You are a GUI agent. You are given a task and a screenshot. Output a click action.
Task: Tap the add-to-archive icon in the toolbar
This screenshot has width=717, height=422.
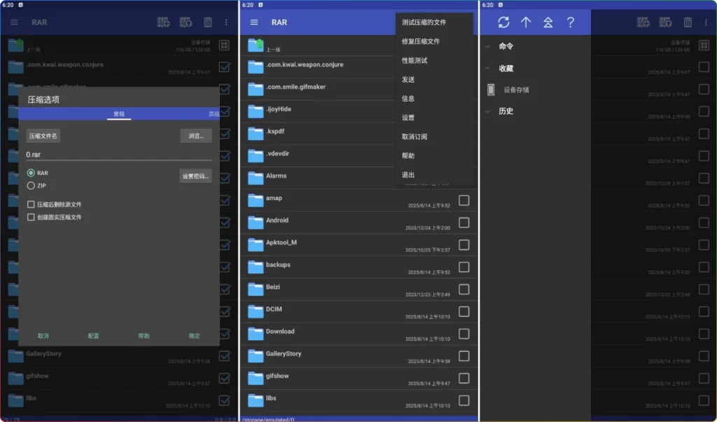pos(163,22)
